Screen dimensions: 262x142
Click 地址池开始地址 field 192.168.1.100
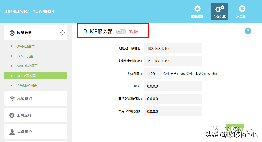coord(173,48)
